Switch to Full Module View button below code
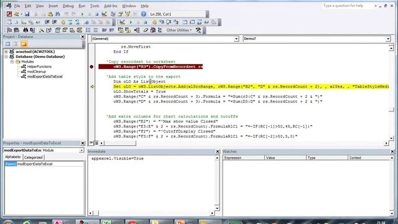The width and height of the screenshot is (398, 224). (96, 143)
